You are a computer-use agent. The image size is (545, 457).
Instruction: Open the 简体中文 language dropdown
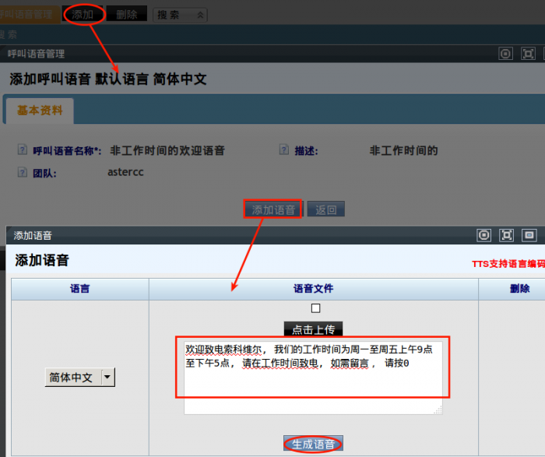pyautogui.click(x=107, y=377)
